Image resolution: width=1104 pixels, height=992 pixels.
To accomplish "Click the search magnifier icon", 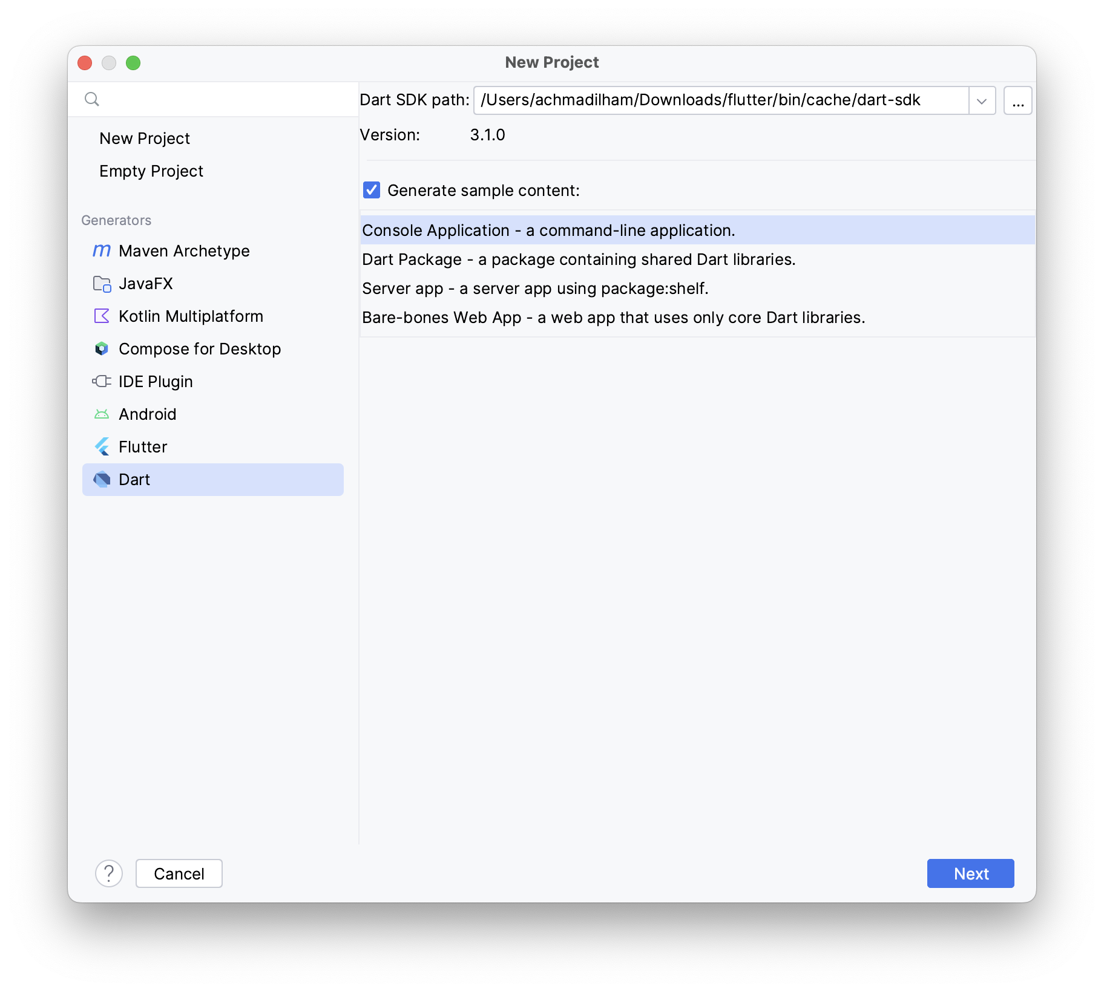I will (92, 99).
